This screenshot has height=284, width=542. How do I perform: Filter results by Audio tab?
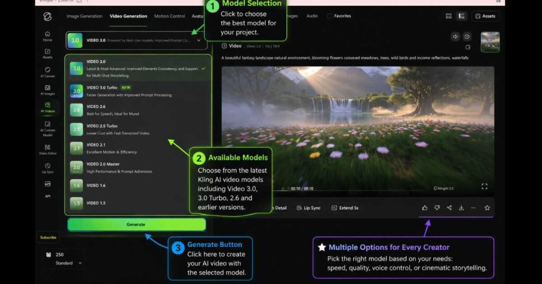point(312,16)
